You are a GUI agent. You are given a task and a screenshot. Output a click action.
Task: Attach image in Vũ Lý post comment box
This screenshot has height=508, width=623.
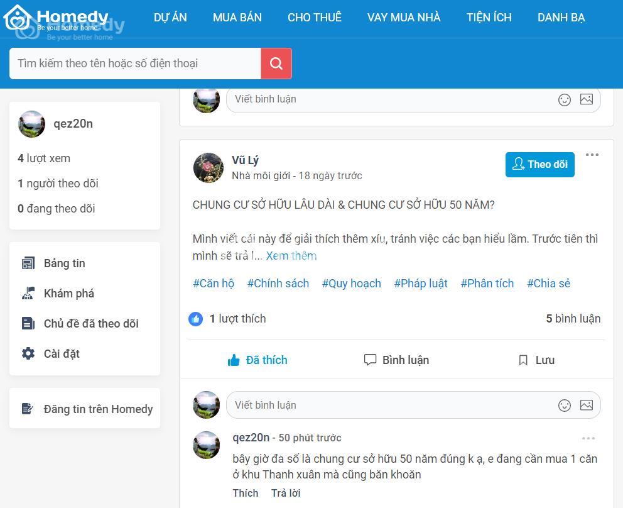point(587,405)
